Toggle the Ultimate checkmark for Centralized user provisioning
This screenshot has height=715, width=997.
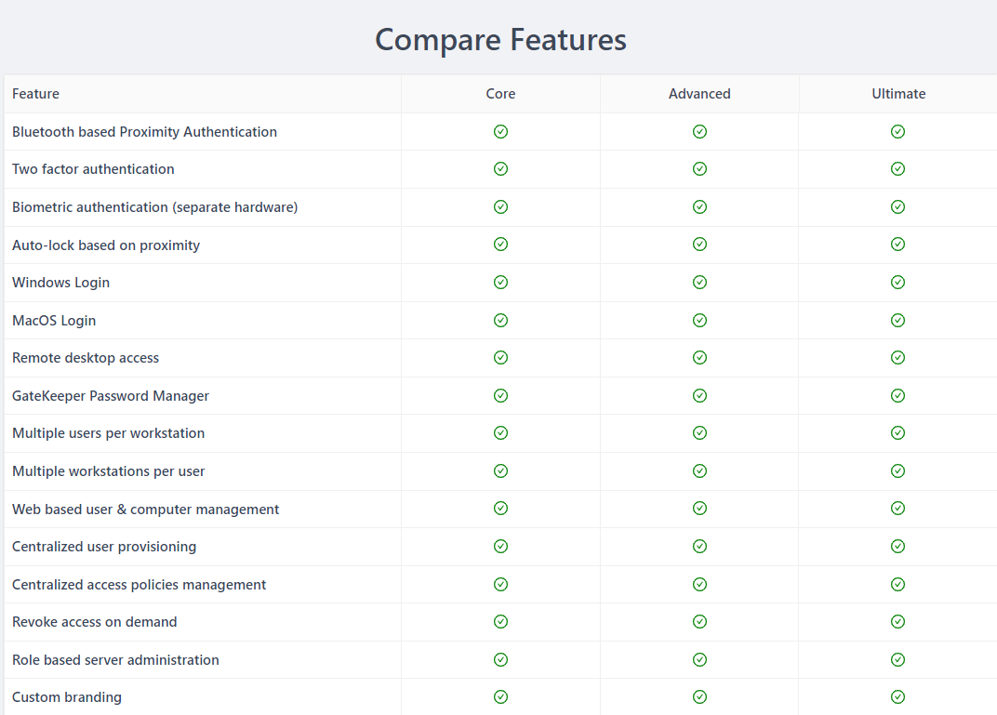click(x=897, y=546)
